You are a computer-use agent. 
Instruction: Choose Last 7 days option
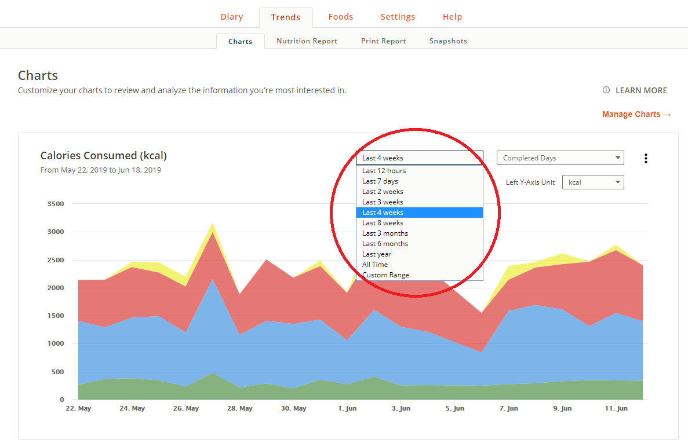(420, 181)
